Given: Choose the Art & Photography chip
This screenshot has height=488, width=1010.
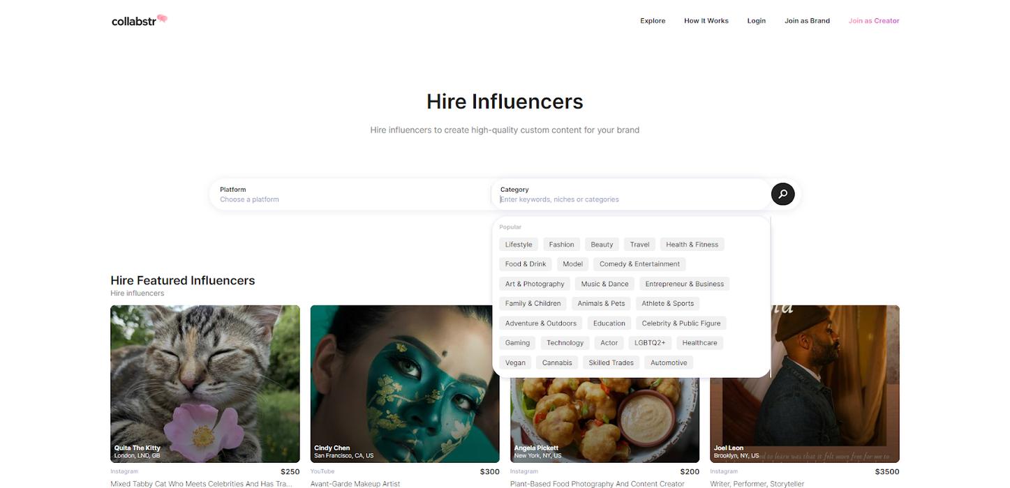Looking at the screenshot, I should (x=535, y=284).
